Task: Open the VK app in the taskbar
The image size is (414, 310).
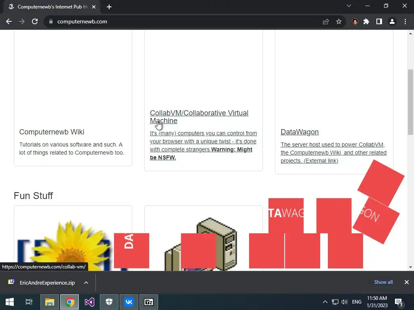Action: coord(129,302)
